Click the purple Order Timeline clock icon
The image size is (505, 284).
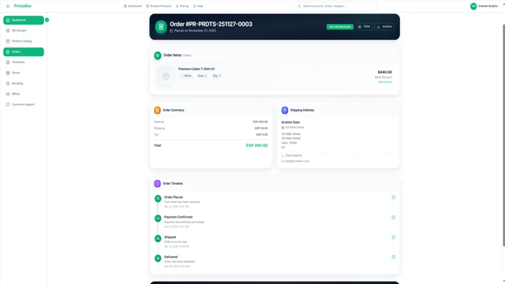tap(157, 184)
